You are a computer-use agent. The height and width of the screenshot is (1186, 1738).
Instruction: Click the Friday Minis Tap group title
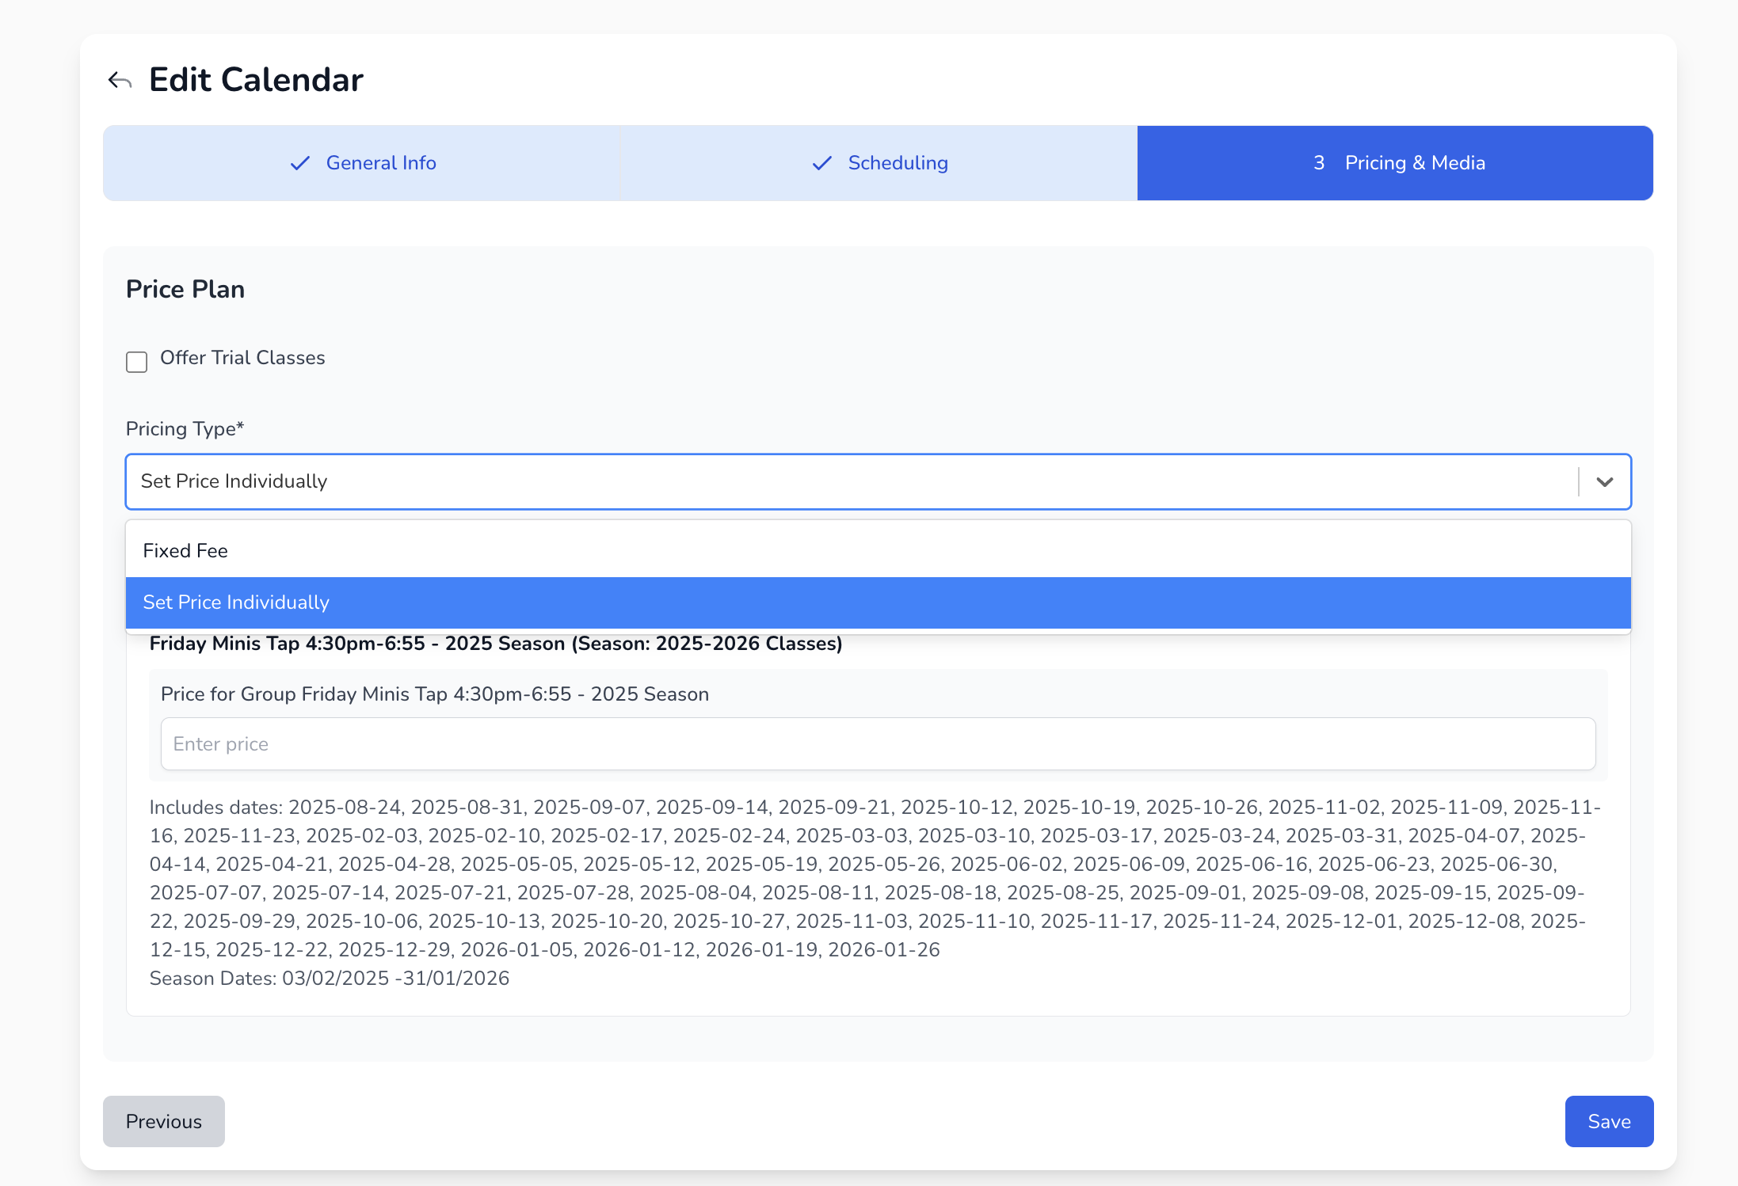pos(495,644)
